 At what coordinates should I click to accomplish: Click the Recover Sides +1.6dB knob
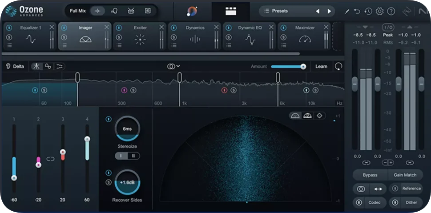tap(127, 182)
